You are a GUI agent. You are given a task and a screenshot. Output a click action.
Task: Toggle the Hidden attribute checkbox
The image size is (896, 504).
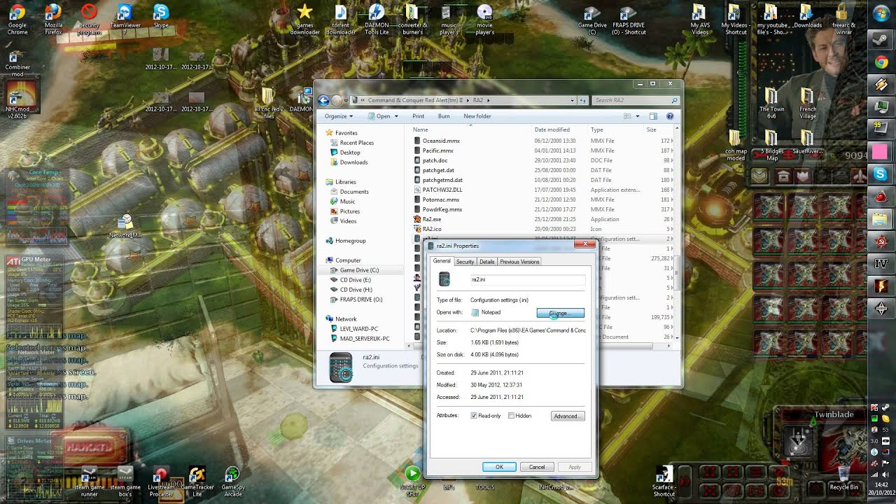pyautogui.click(x=511, y=416)
